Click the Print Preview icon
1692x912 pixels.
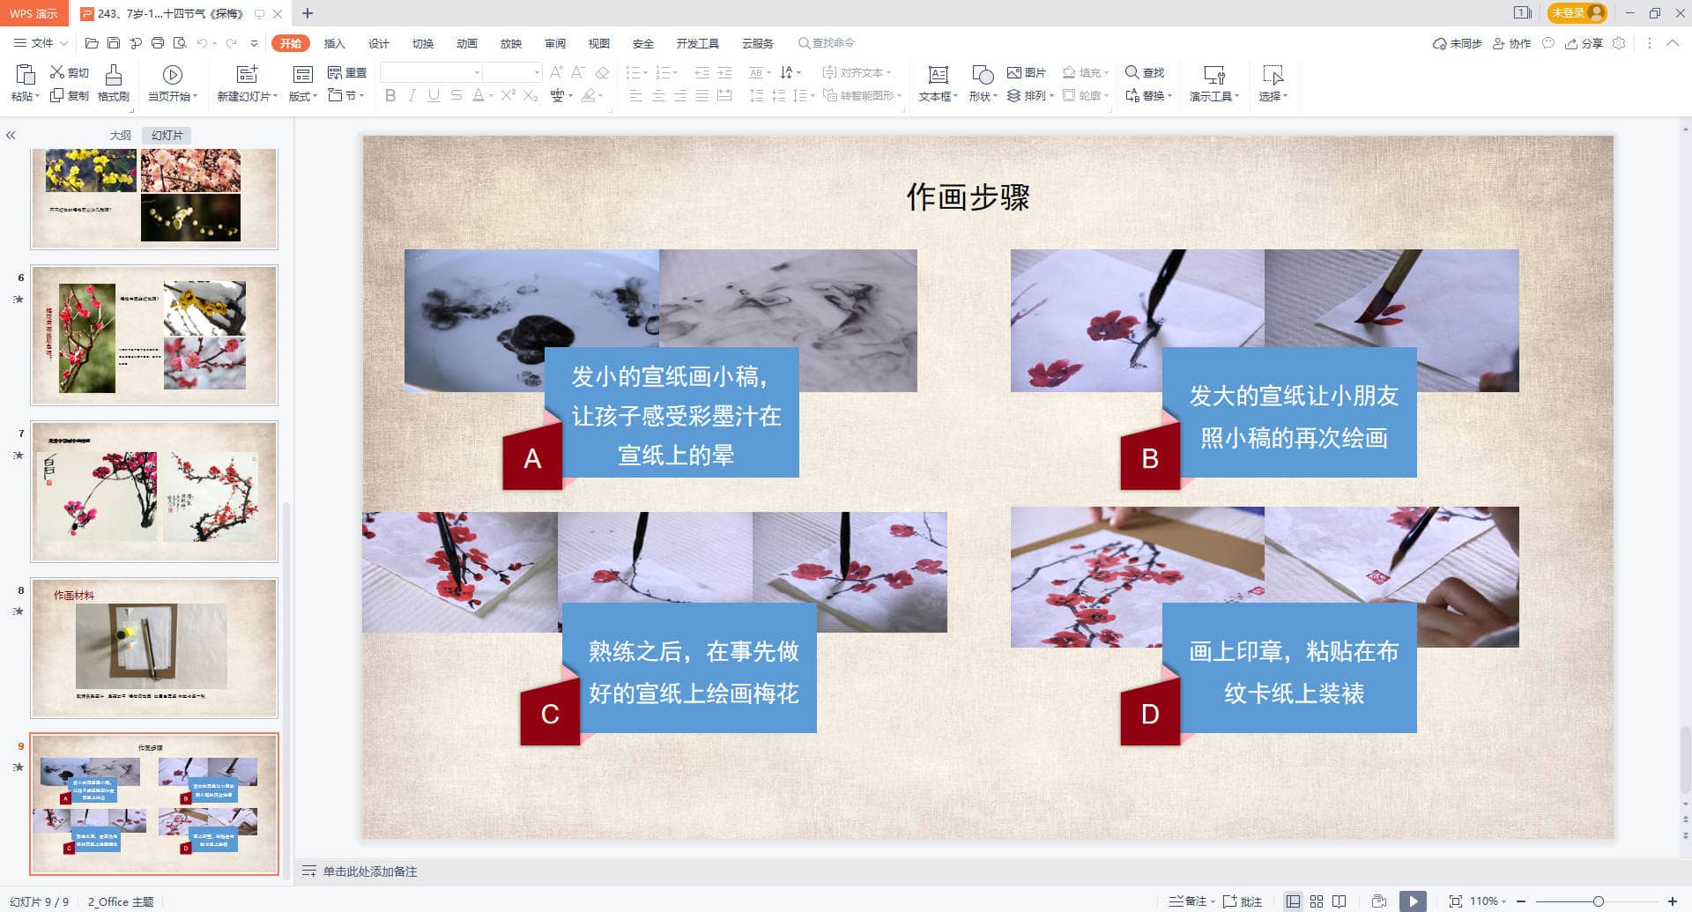(180, 43)
